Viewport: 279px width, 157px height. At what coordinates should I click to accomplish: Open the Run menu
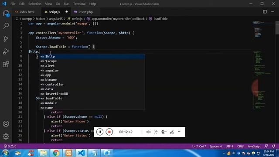67,4
